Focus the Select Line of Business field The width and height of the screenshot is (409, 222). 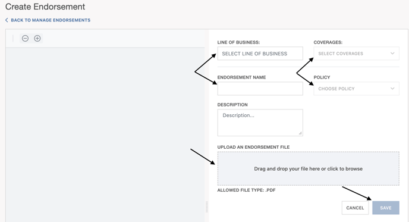[x=260, y=54]
